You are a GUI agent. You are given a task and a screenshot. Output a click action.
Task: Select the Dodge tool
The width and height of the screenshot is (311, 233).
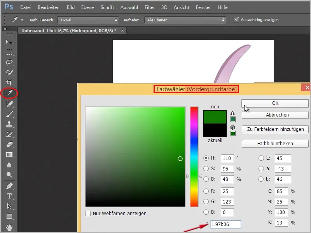click(x=9, y=175)
